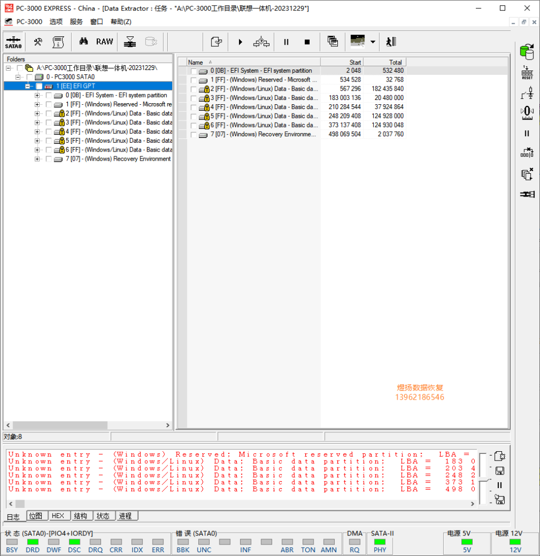Tick checkbox of list row starting at 183 003 136
The width and height of the screenshot is (540, 556).
[193, 98]
